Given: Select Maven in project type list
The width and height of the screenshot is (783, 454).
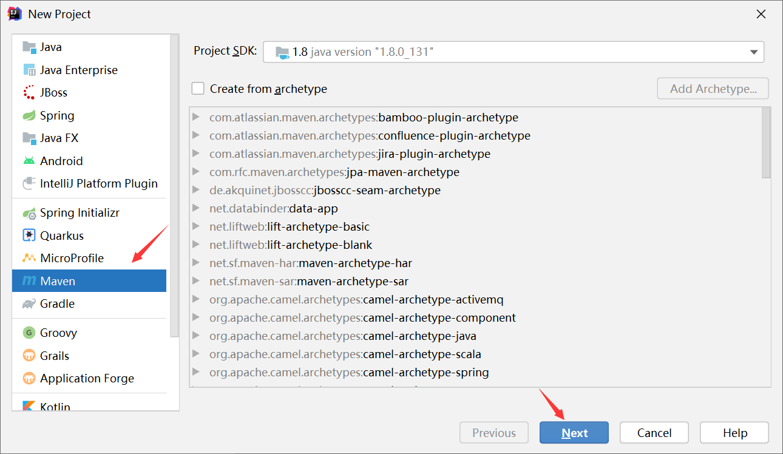Looking at the screenshot, I should pos(89,281).
